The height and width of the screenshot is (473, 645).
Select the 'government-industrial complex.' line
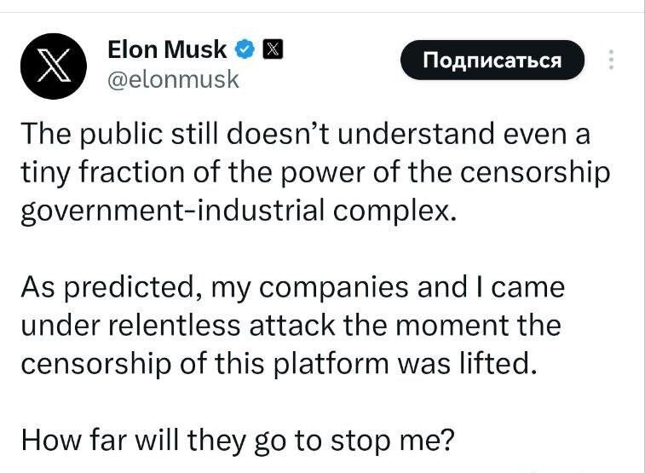pos(239,211)
